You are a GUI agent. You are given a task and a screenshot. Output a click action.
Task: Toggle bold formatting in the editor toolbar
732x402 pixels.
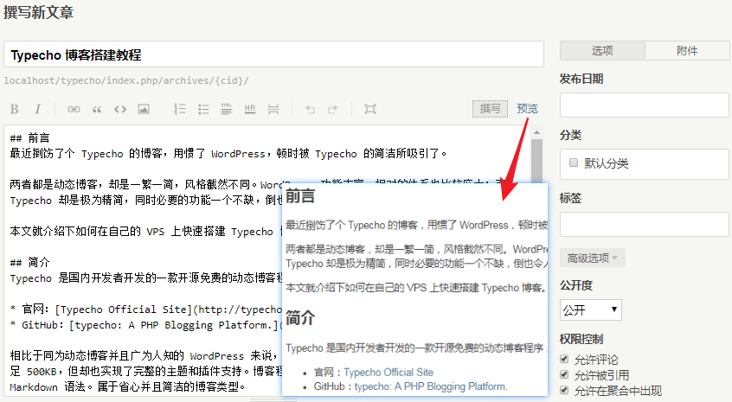(15, 109)
